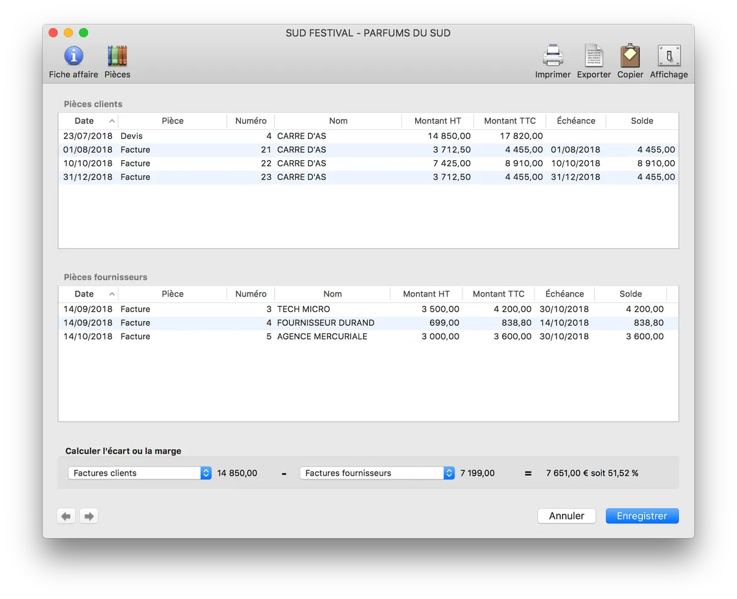
Task: Click the Copier clipboard icon
Action: 630,56
